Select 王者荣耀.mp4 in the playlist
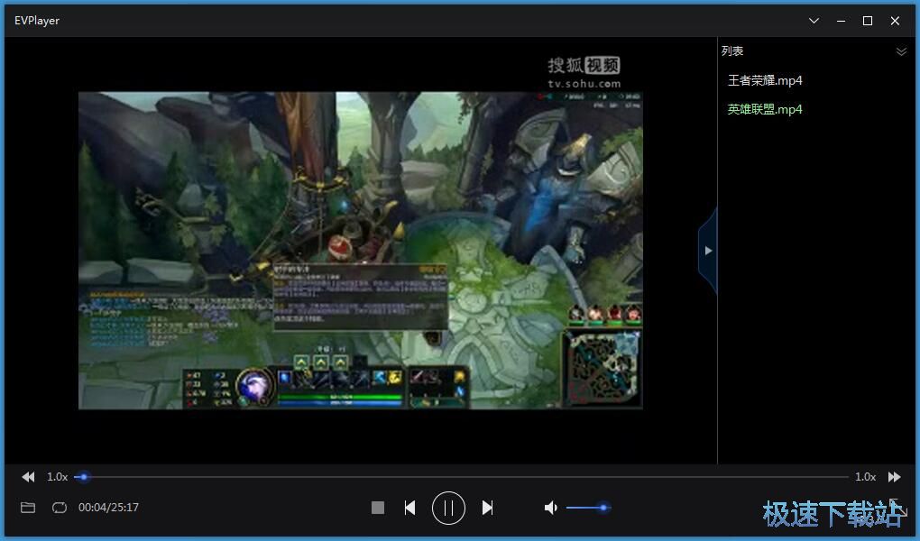Image resolution: width=920 pixels, height=541 pixels. [765, 80]
